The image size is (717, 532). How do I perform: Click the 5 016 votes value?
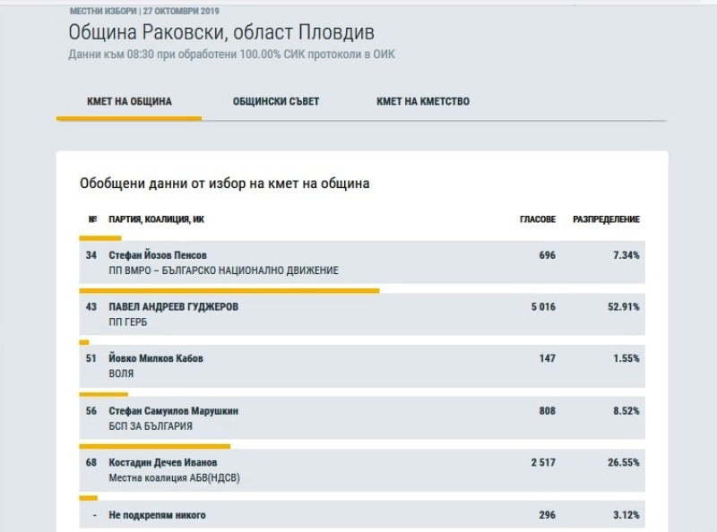pyautogui.click(x=543, y=306)
